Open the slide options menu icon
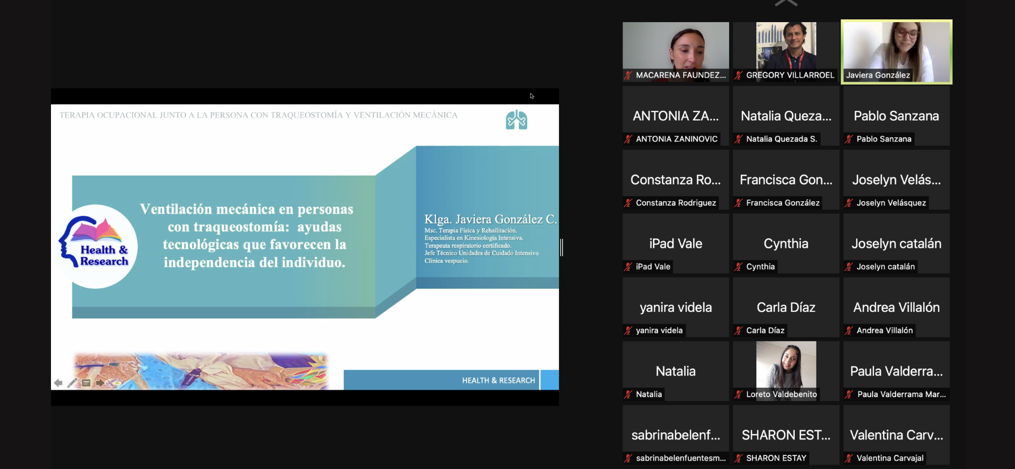This screenshot has width=1015, height=469. click(x=86, y=383)
